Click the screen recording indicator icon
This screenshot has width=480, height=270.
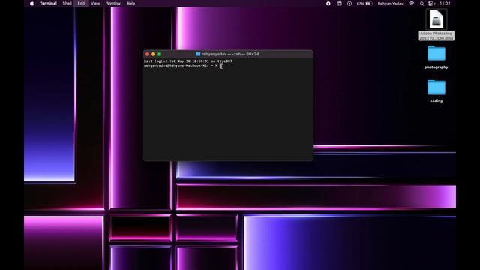(x=328, y=4)
